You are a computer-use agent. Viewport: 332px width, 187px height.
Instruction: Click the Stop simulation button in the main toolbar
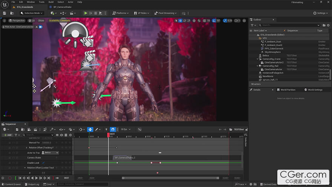pyautogui.click(x=95, y=13)
